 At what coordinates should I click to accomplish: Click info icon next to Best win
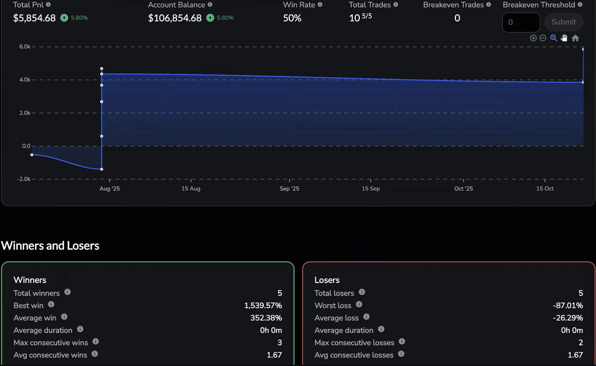click(51, 304)
